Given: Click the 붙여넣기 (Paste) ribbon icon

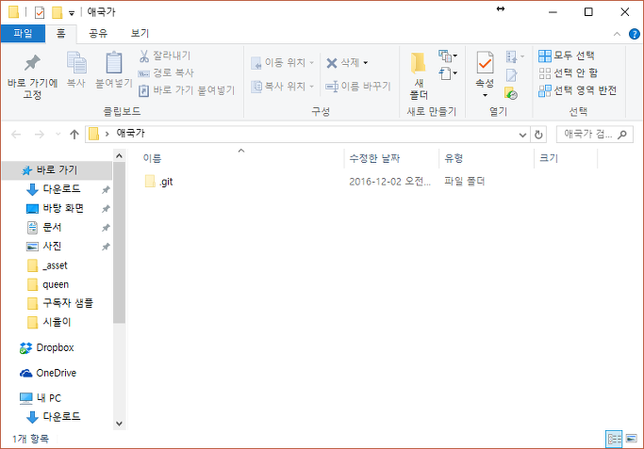Looking at the screenshot, I should 114,64.
